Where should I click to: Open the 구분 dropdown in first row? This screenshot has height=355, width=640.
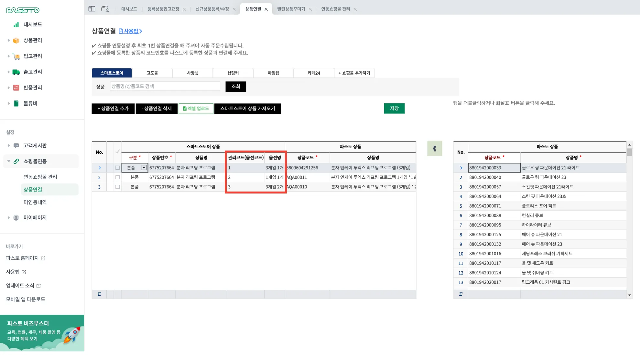144,168
